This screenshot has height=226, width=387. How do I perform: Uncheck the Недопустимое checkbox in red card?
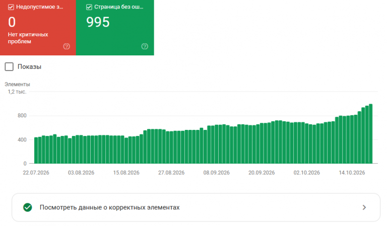[11, 7]
